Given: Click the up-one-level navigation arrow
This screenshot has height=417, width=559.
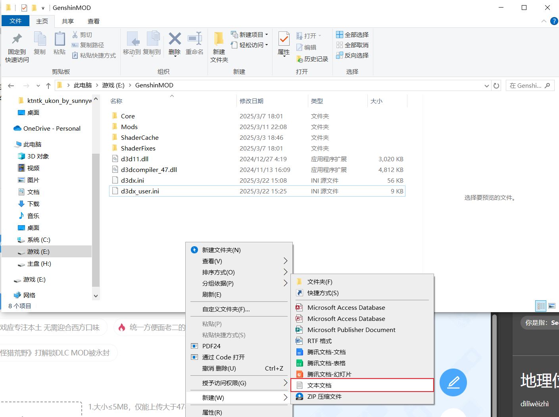Looking at the screenshot, I should (x=48, y=85).
